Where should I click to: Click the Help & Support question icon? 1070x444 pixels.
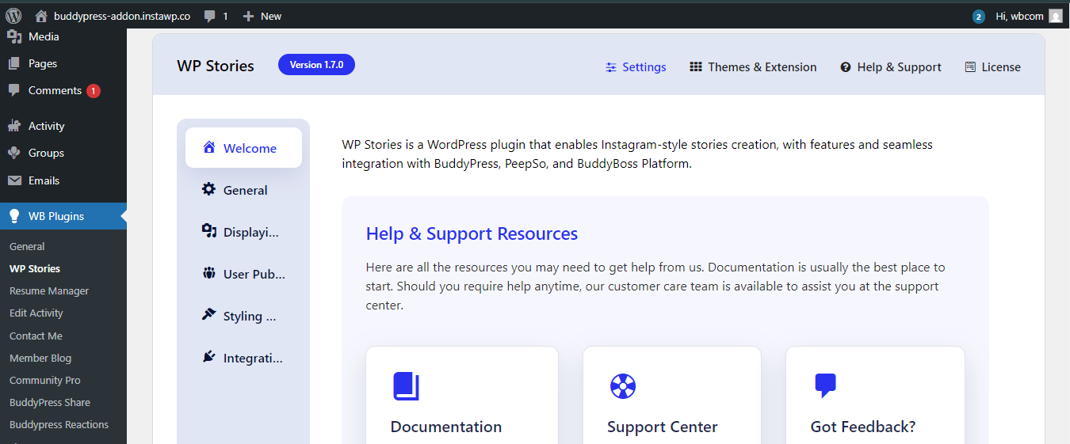click(846, 67)
